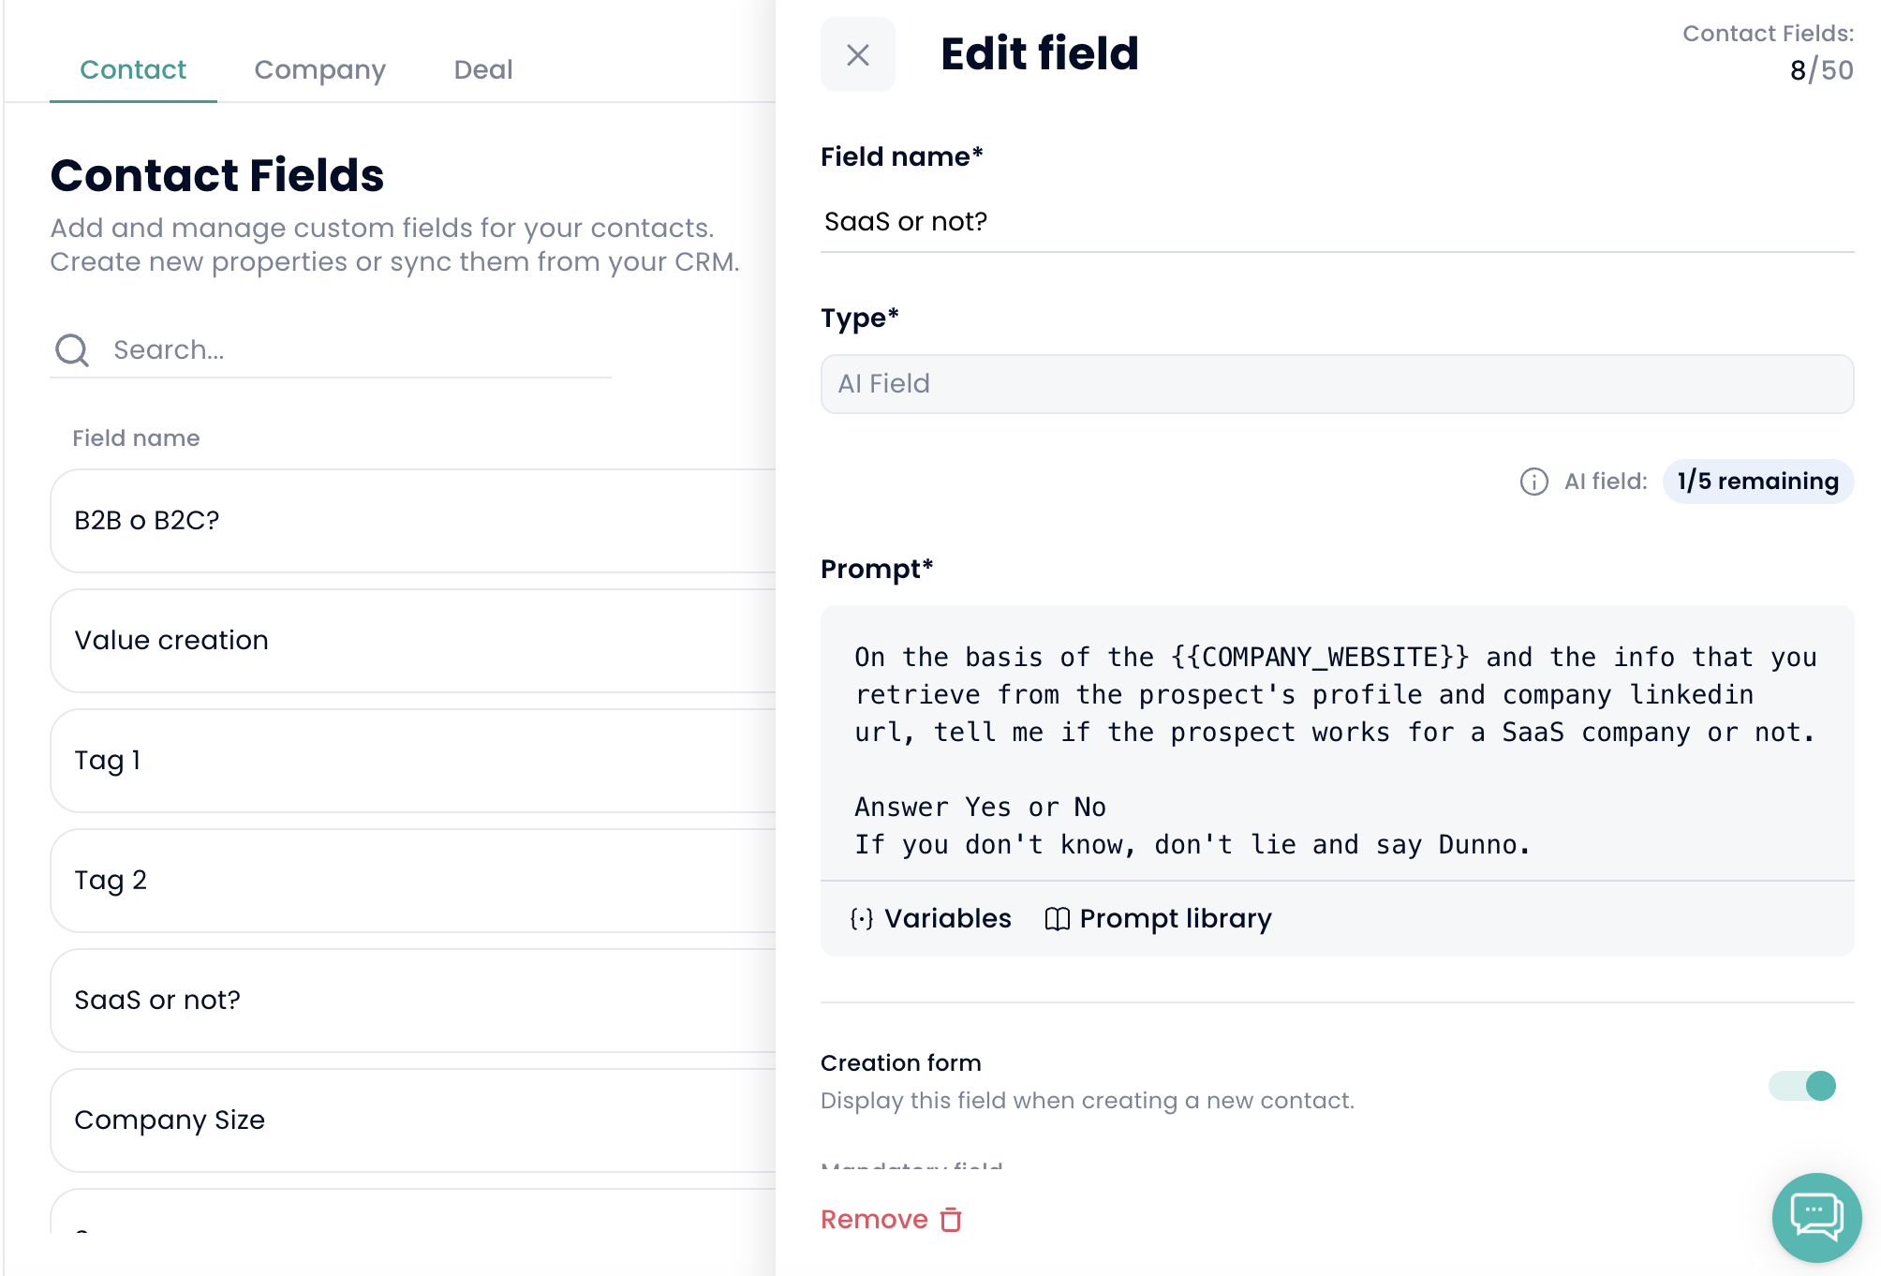Screen dimensions: 1881x1276
Task: Click the Variables curly-brace icon
Action: coord(861,919)
